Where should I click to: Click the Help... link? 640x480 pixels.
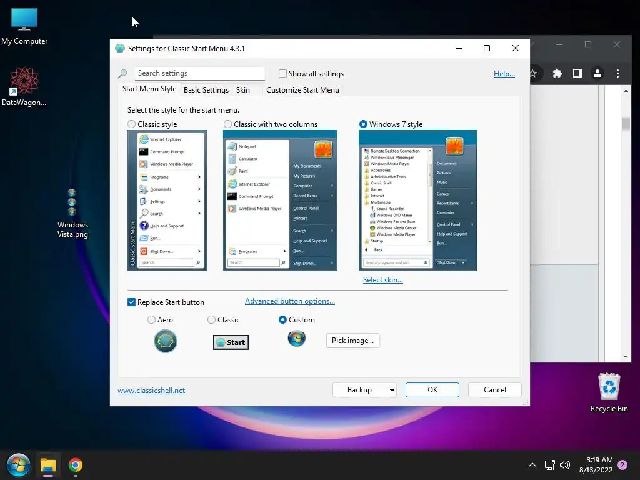[504, 74]
